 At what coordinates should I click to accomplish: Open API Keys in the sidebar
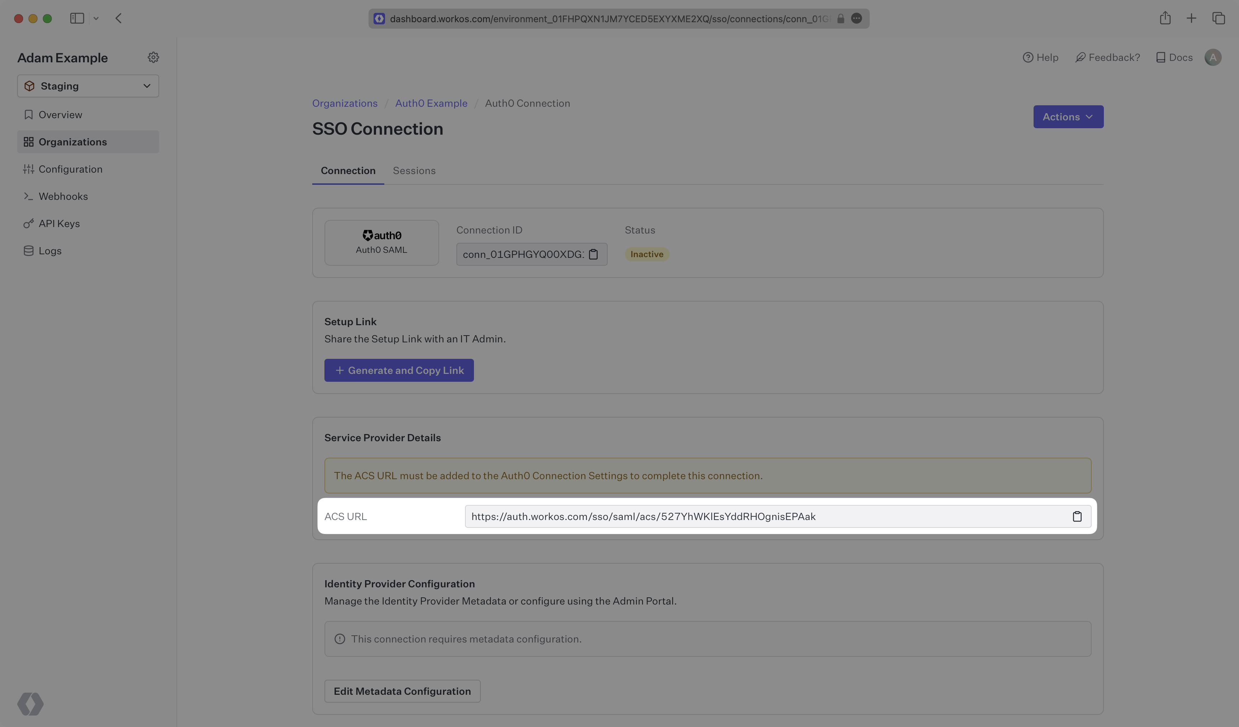[x=59, y=223]
